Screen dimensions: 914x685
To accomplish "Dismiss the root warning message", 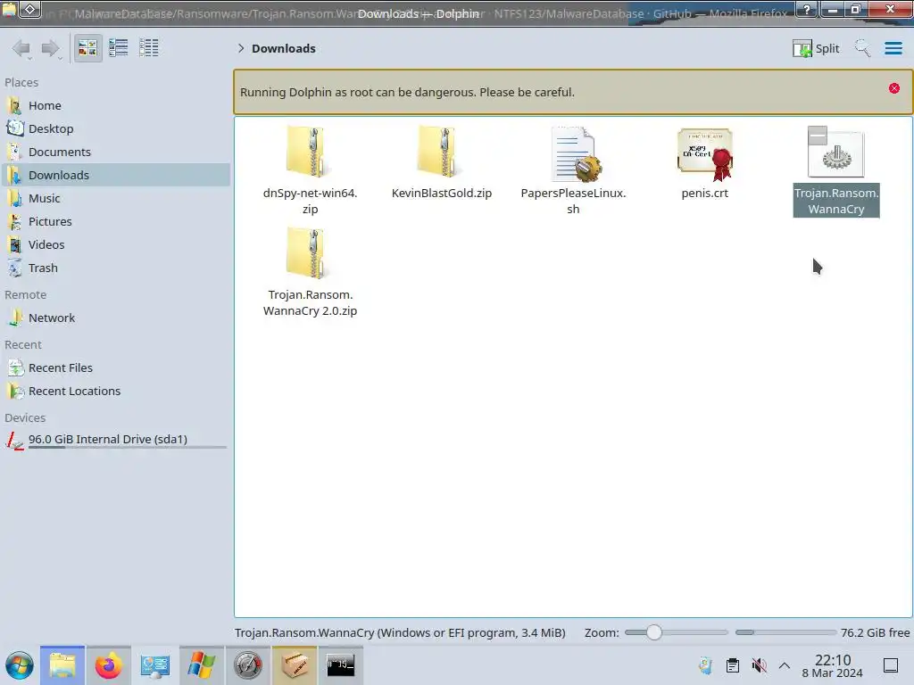I will (894, 88).
